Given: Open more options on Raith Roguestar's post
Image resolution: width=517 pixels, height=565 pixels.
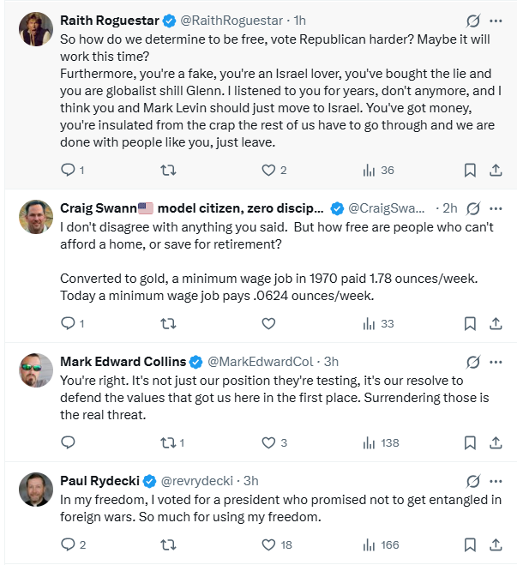Looking at the screenshot, I should pos(496,21).
